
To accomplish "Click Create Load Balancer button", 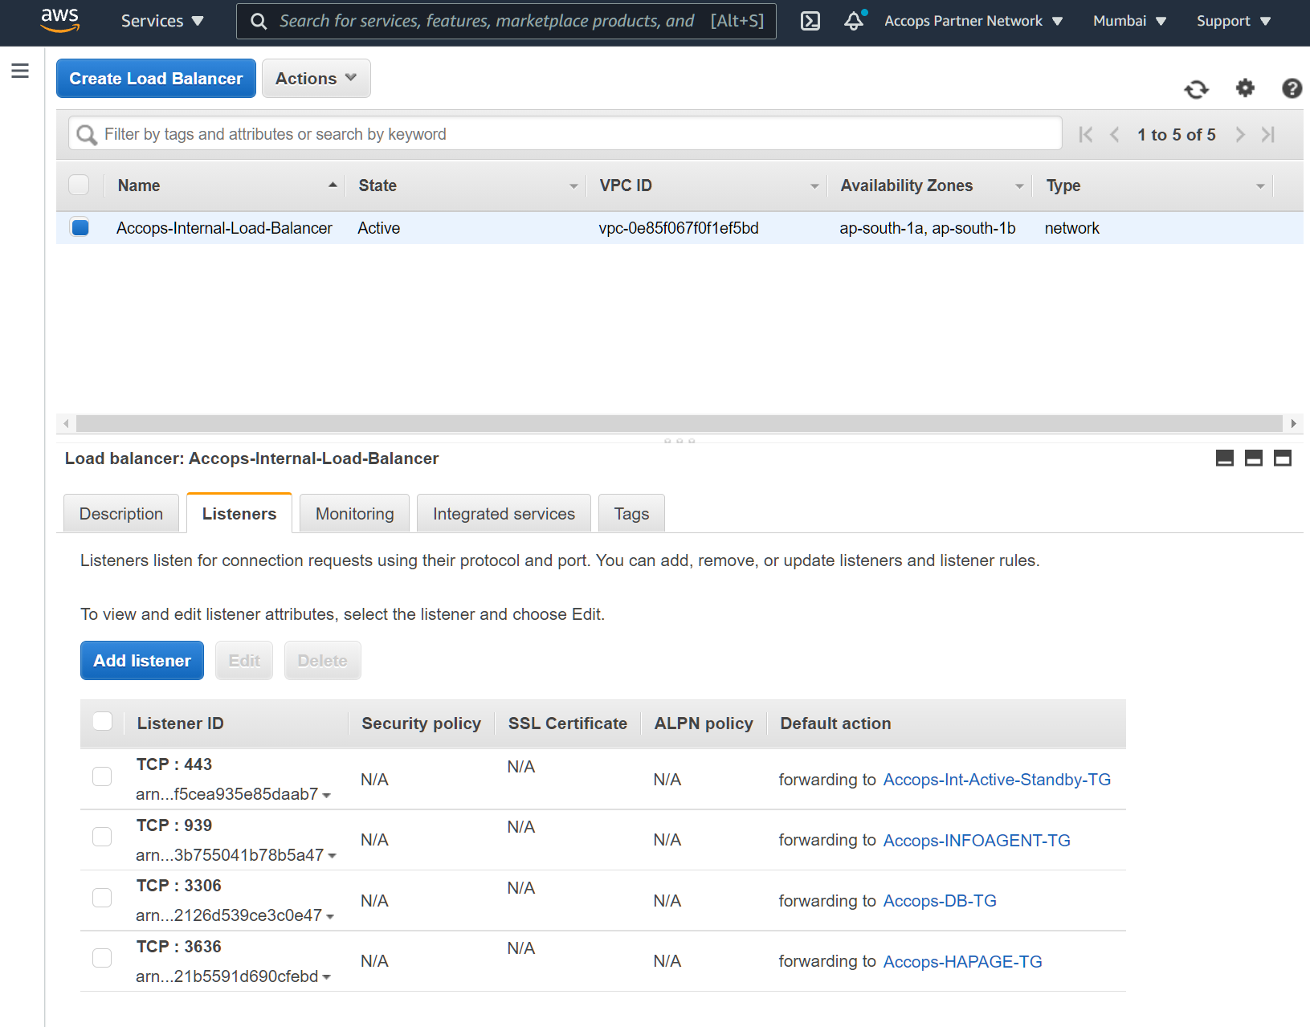I will (156, 79).
